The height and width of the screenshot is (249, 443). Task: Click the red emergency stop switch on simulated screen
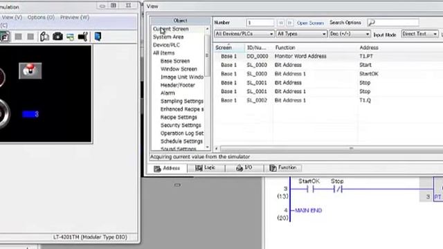tap(30, 71)
